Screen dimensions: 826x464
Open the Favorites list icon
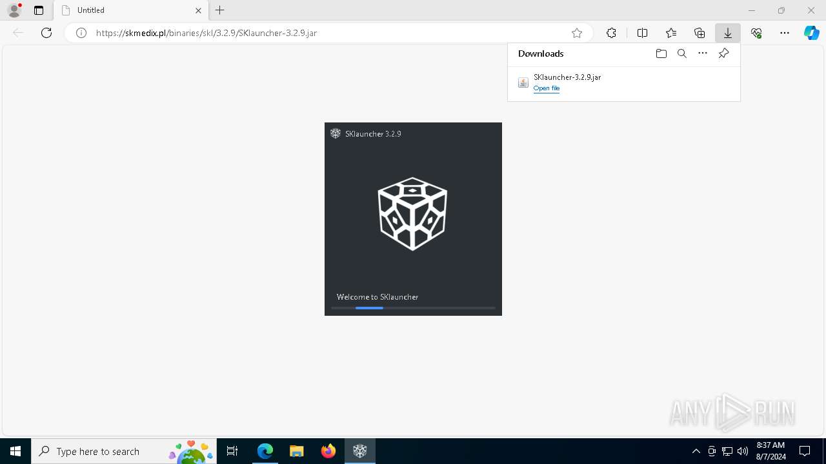tap(671, 33)
